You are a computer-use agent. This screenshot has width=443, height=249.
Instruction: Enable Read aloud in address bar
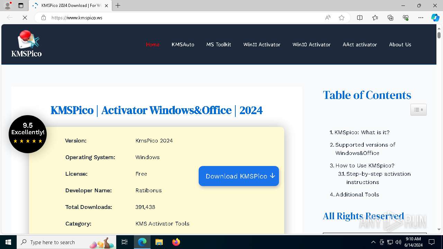click(328, 18)
